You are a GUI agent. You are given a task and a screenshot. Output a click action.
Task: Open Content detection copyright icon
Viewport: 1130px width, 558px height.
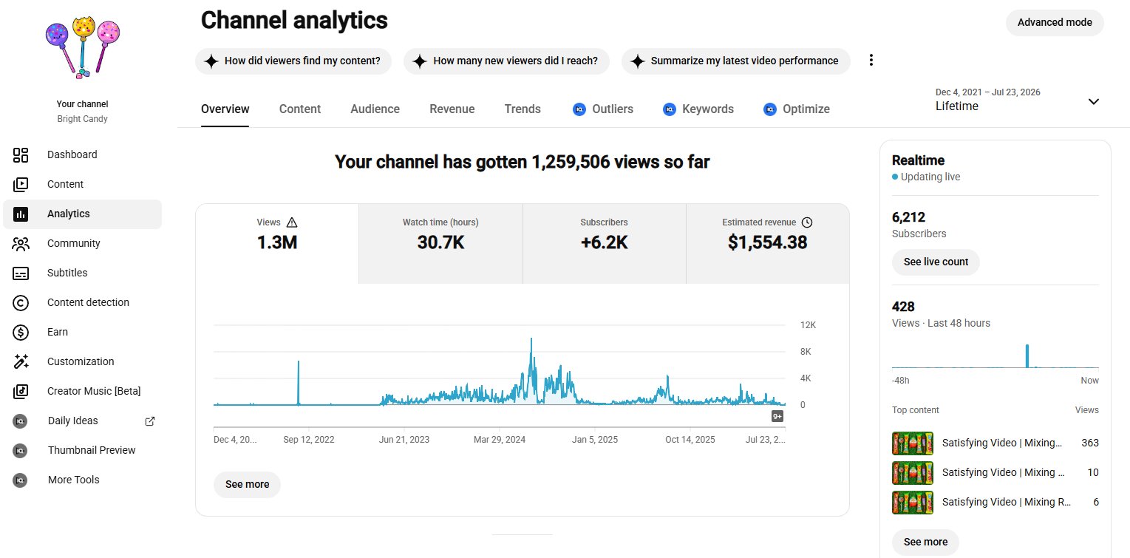click(21, 302)
